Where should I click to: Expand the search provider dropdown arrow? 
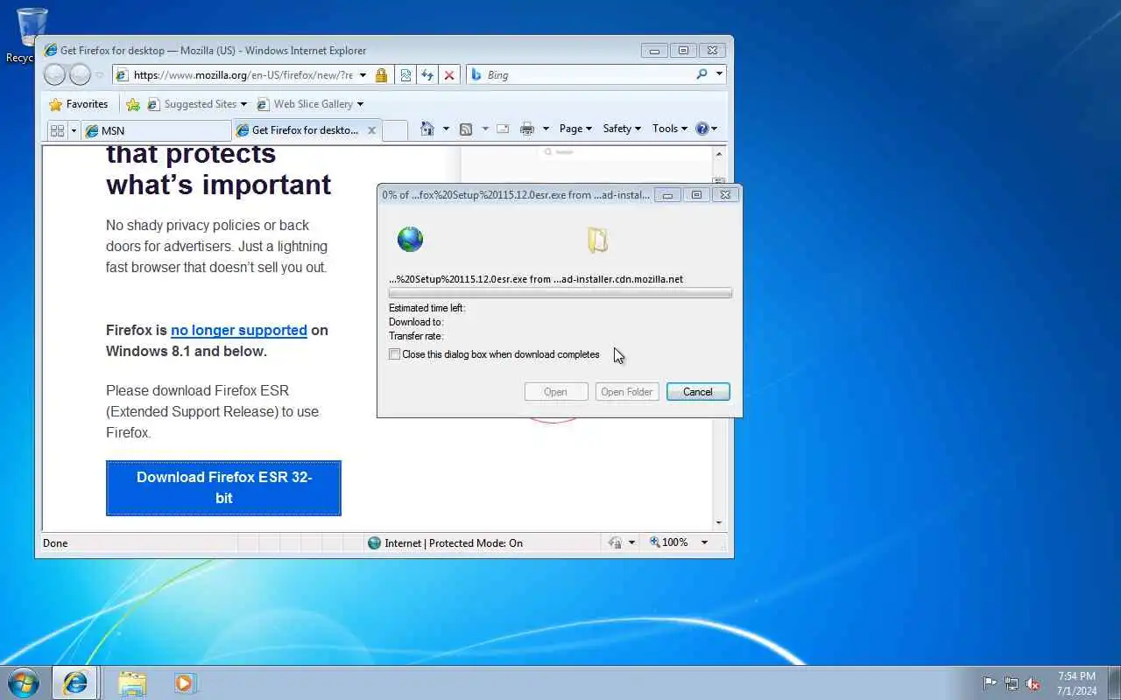tap(719, 74)
